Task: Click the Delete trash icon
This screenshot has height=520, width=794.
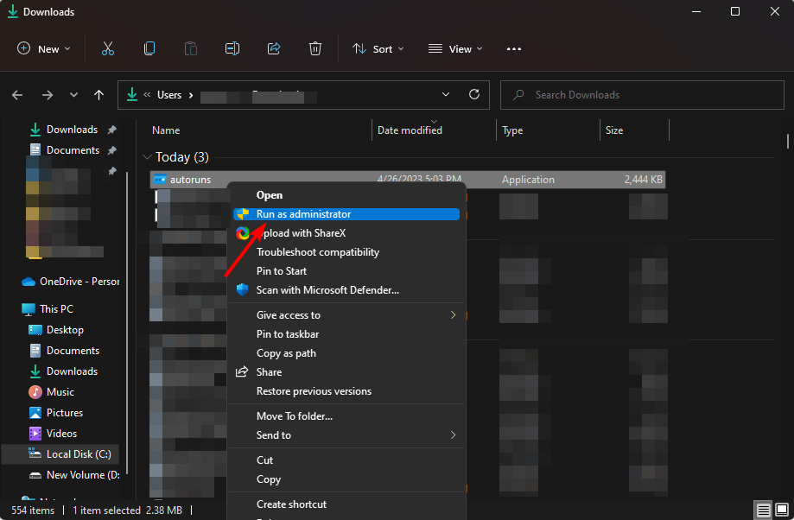Action: [315, 48]
